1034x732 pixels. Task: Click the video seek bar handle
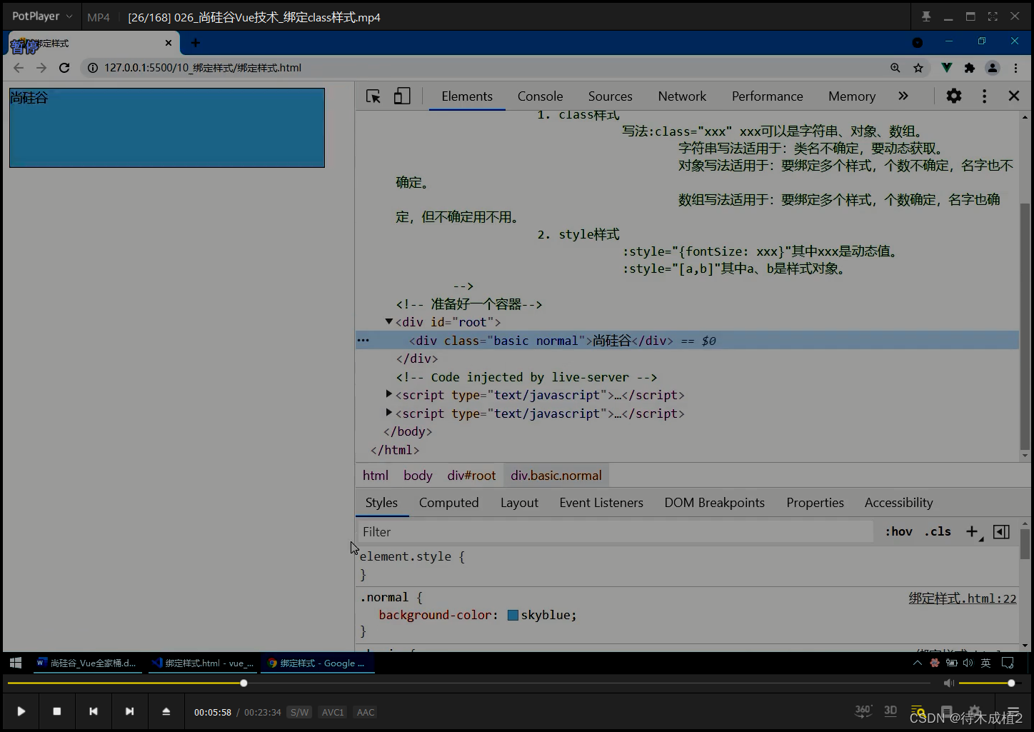[244, 683]
